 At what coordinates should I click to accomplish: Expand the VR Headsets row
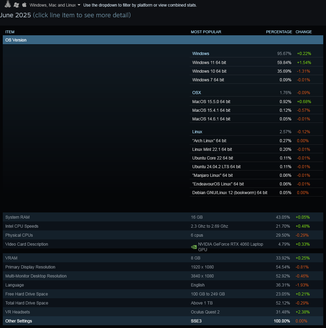point(163,312)
